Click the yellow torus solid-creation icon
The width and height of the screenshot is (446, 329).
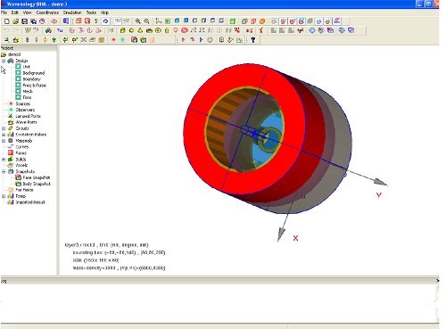(158, 30)
